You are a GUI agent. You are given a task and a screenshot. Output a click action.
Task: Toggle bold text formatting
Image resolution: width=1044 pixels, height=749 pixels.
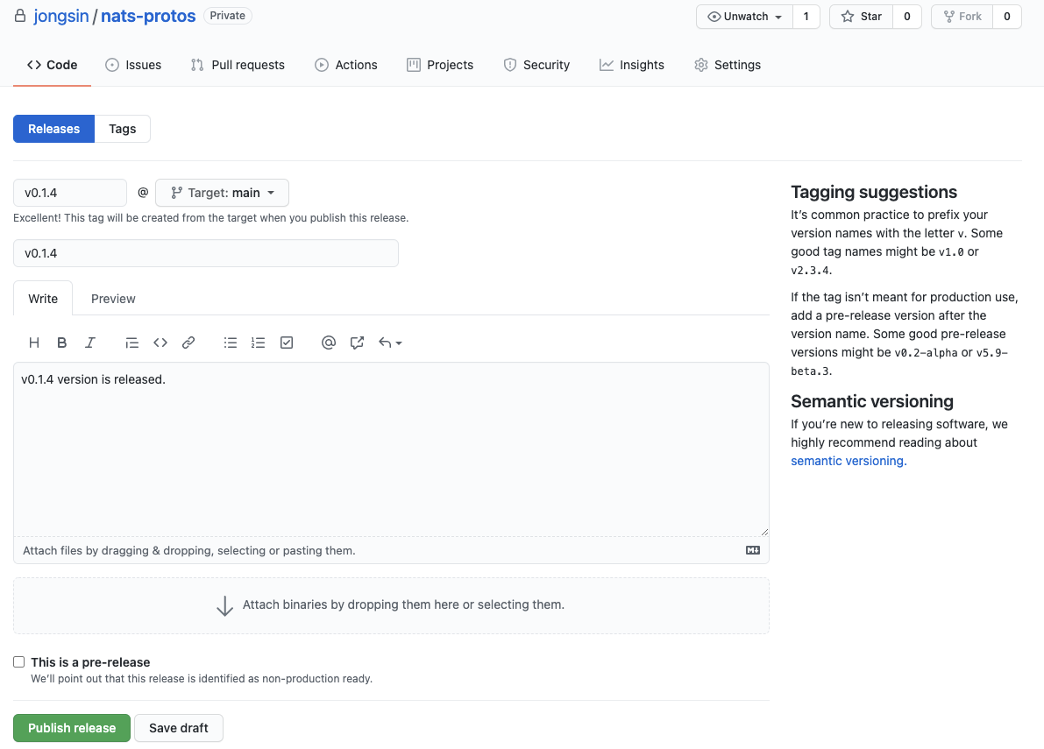point(62,343)
